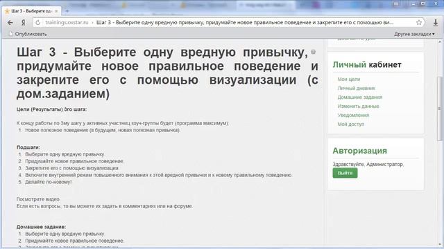
Task: Click the green 'Выйти' button
Action: pyautogui.click(x=345, y=173)
